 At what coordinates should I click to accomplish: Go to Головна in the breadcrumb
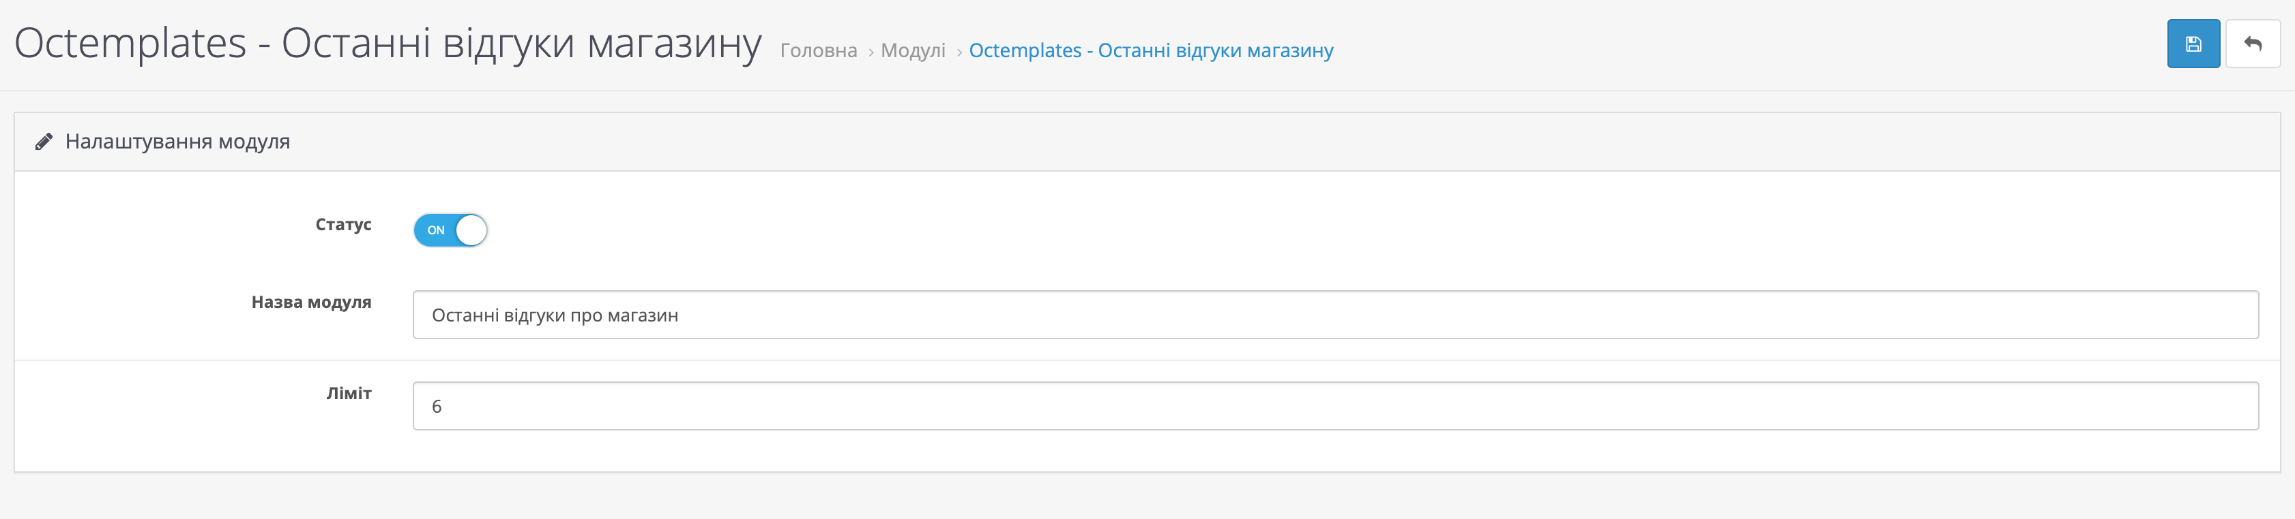(818, 50)
